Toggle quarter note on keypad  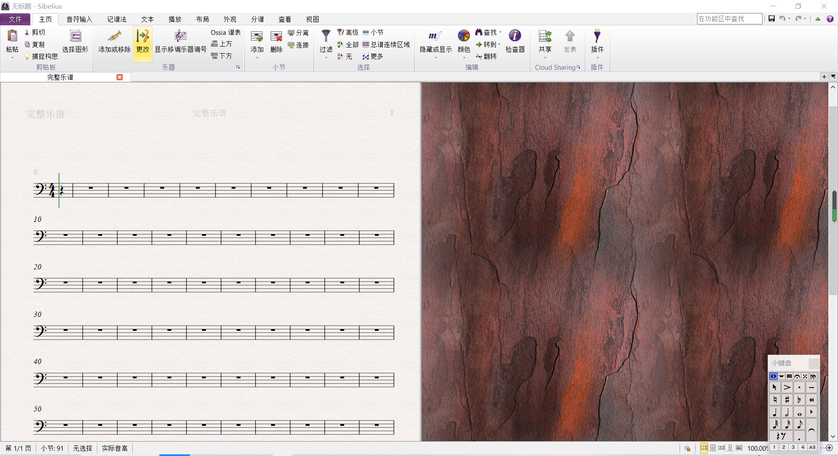(x=775, y=412)
